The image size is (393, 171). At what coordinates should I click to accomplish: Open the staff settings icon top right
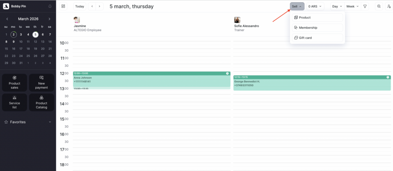tap(389, 6)
